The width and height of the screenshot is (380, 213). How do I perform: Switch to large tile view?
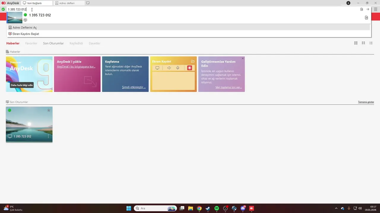click(356, 43)
